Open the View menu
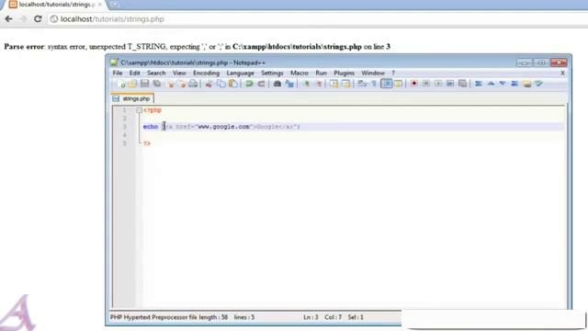This screenshot has width=588, height=331. (x=179, y=73)
